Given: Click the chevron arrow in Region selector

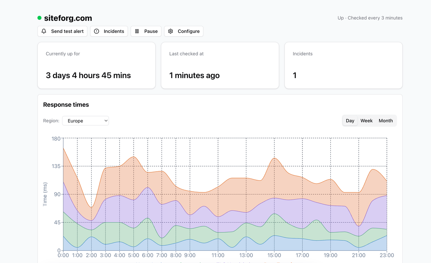Looking at the screenshot, I should [x=106, y=121].
